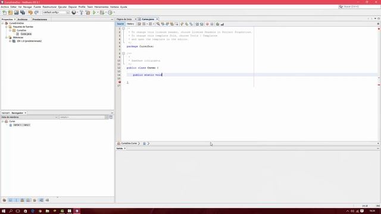Click the Stop Macro Recording icon
Screen dimensions: 381x214
(212, 24)
